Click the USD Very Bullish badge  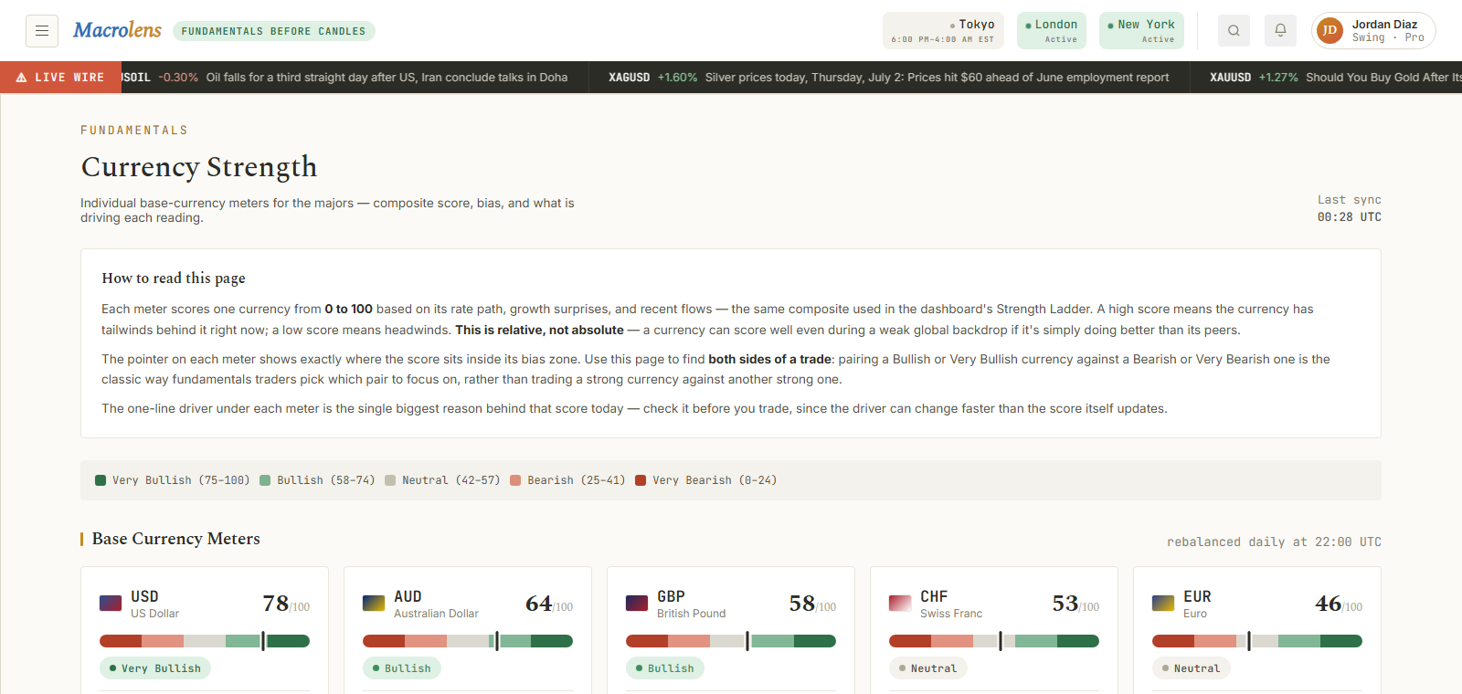pyautogui.click(x=155, y=668)
